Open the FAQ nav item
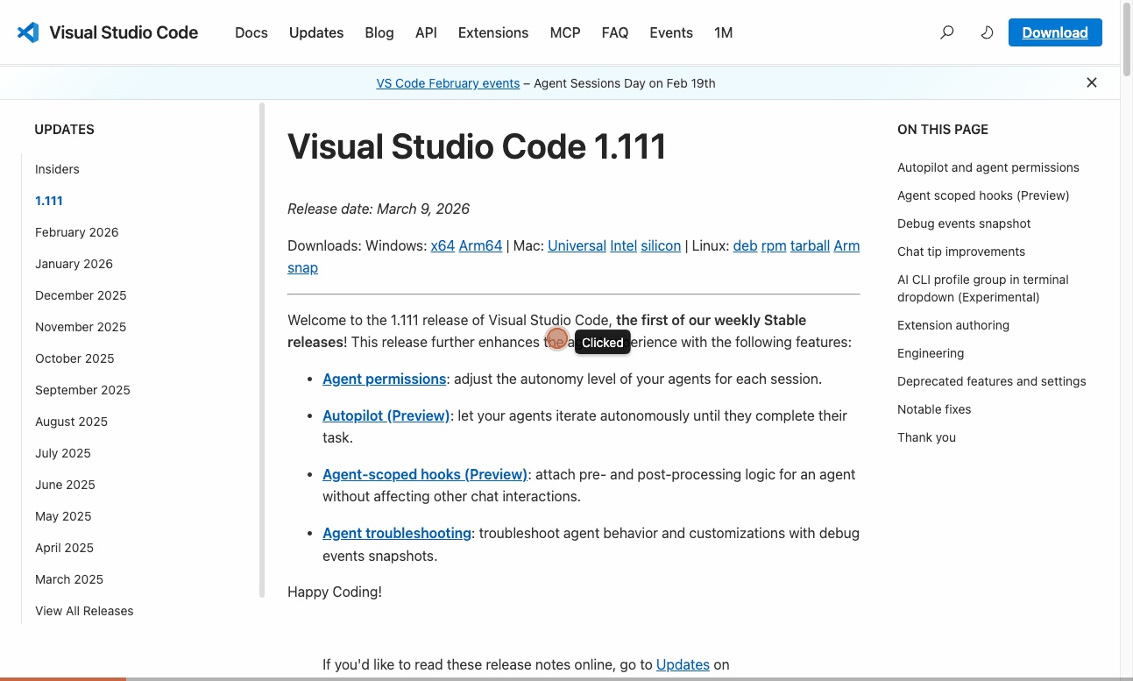Screen dimensions: 1133x681 pyautogui.click(x=615, y=32)
